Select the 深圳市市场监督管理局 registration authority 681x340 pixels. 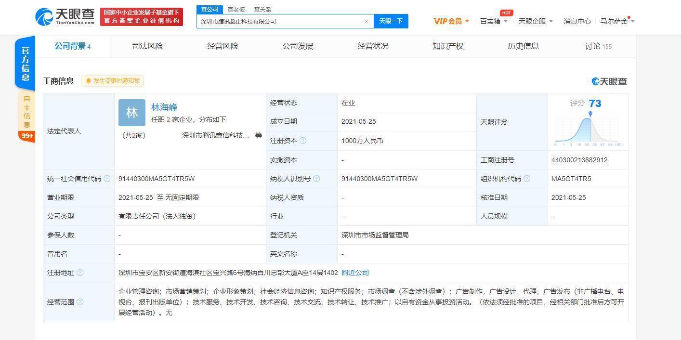(x=375, y=235)
